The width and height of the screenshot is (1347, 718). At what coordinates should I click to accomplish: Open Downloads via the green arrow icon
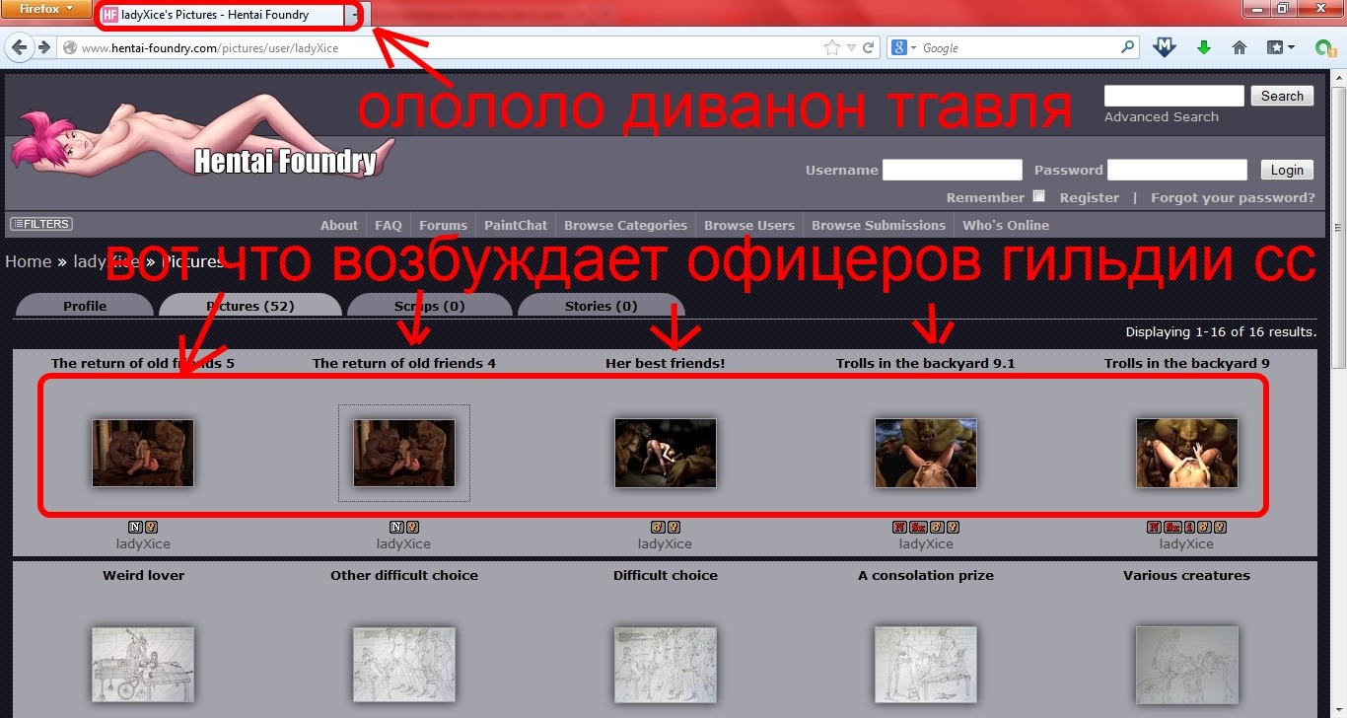[x=1203, y=47]
